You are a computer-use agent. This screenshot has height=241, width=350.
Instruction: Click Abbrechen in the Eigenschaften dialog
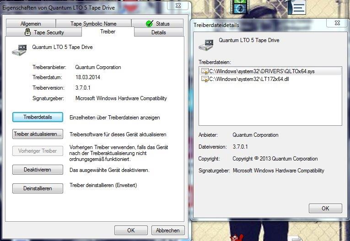pyautogui.click(x=168, y=230)
